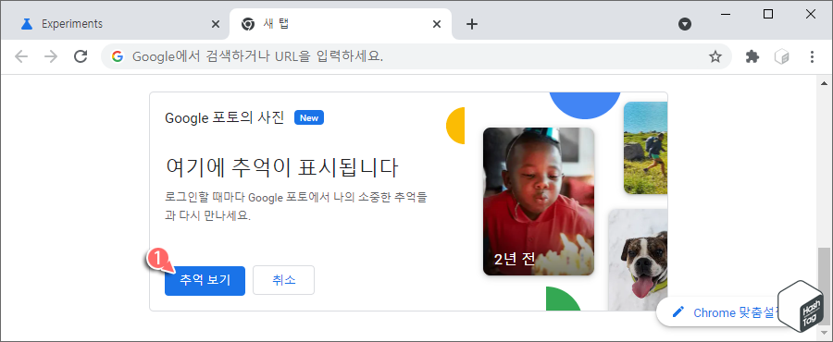
Task: Maximize the Chrome window
Action: [x=768, y=14]
